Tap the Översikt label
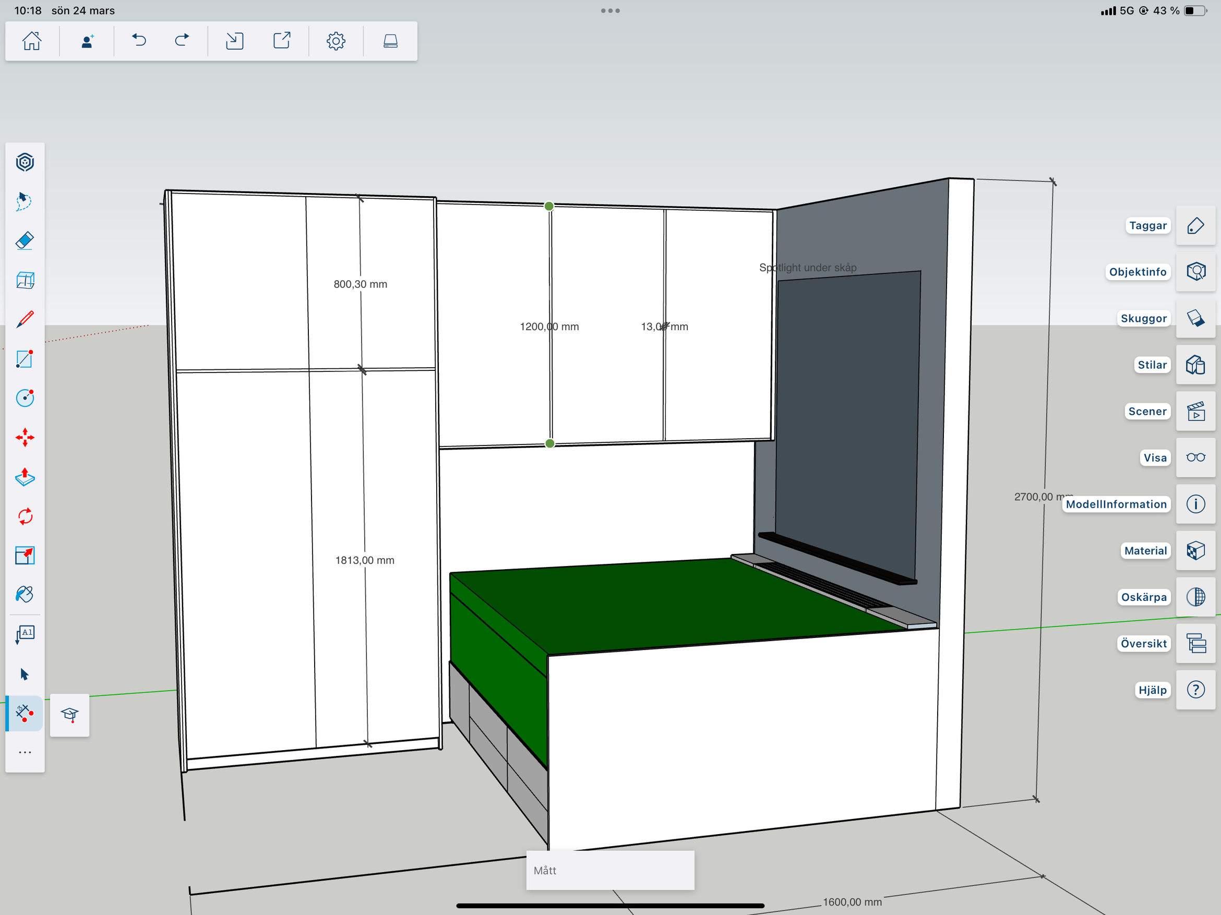Screen dimensions: 1221x915 (x=1144, y=643)
